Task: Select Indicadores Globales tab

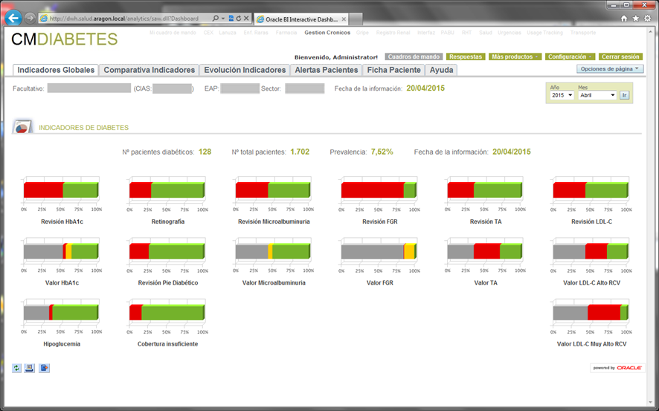Action: point(56,70)
